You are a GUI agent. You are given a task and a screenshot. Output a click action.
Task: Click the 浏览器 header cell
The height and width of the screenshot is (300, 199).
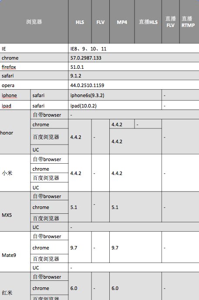click(x=34, y=22)
